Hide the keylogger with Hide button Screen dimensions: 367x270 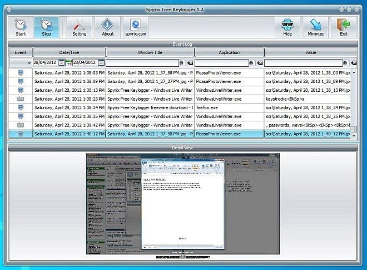click(287, 27)
